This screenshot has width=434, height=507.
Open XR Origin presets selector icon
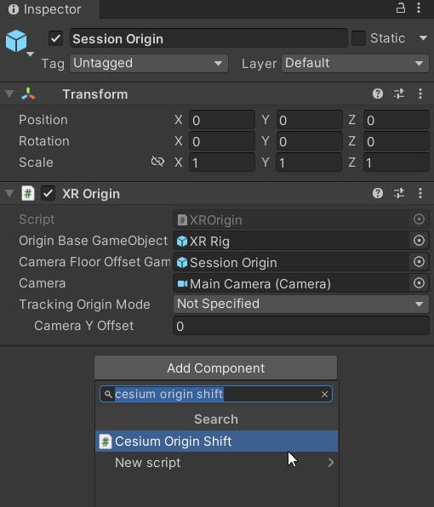click(399, 193)
